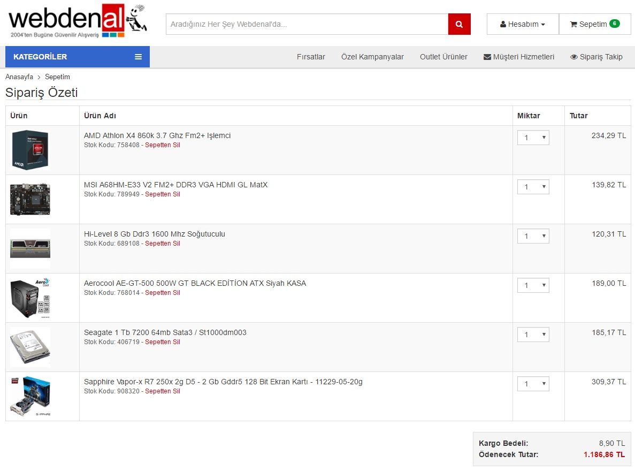Screen dimensions: 635x471
Task: Remove Sapphire card with Sepetten Sil
Action: 163,391
